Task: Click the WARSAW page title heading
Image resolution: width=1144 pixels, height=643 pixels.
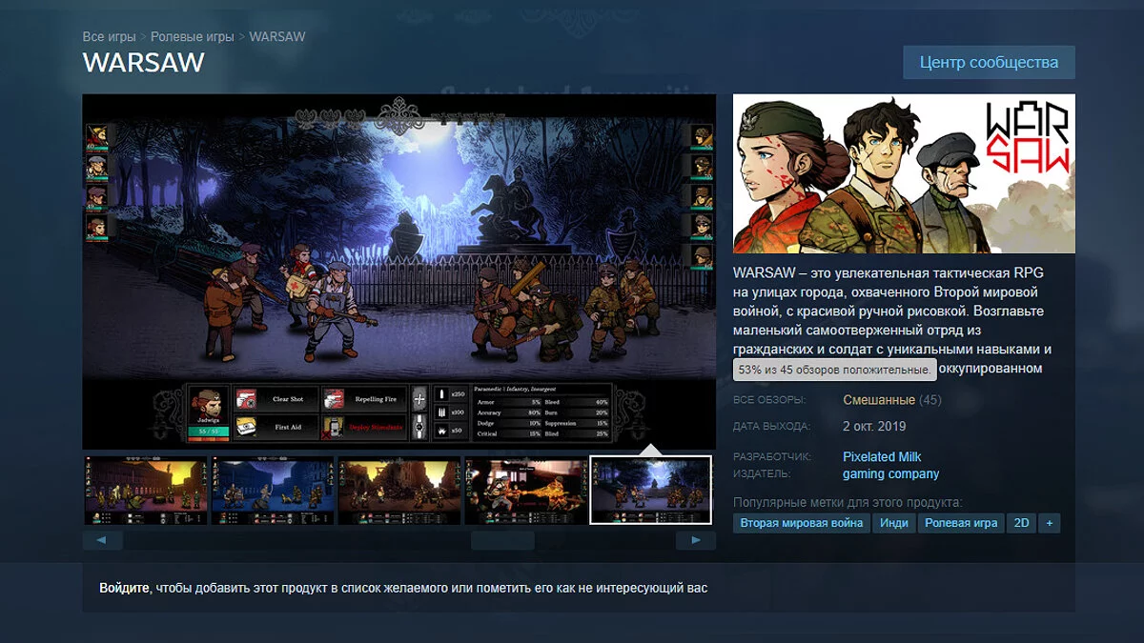Action: [x=144, y=63]
